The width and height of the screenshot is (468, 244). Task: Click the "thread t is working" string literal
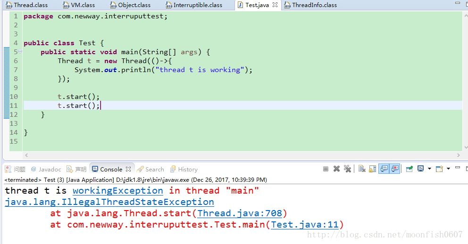(200, 70)
